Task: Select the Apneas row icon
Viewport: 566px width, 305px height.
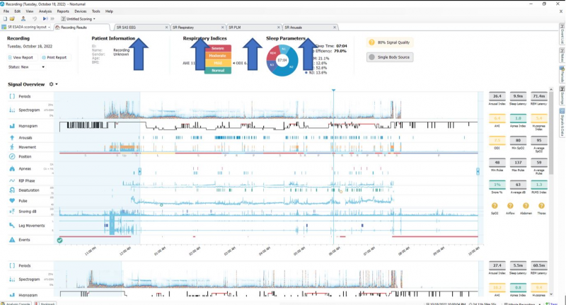Action: pyautogui.click(x=12, y=168)
